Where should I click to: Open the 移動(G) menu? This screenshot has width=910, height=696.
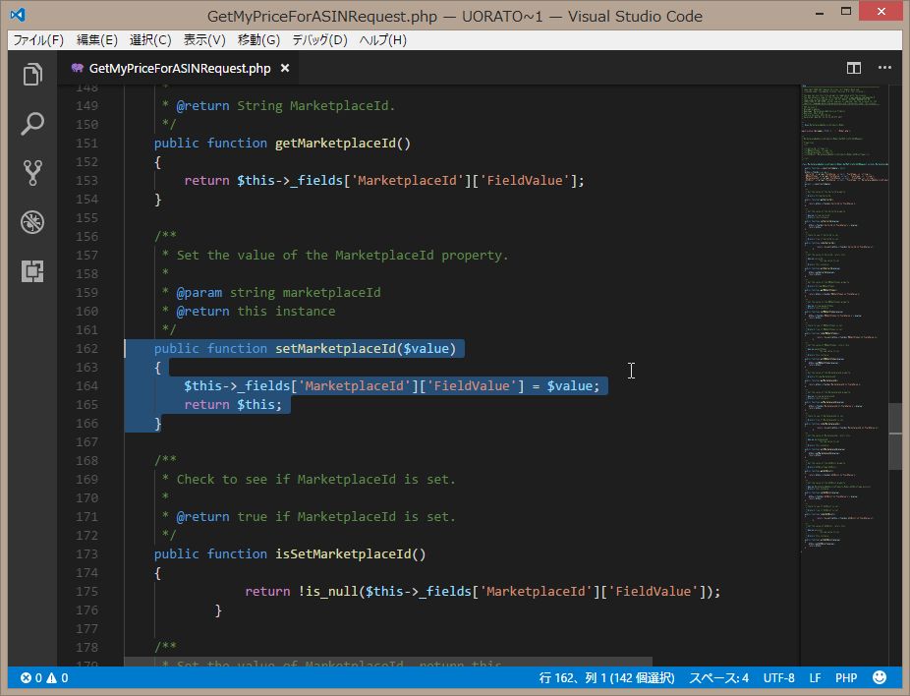258,40
